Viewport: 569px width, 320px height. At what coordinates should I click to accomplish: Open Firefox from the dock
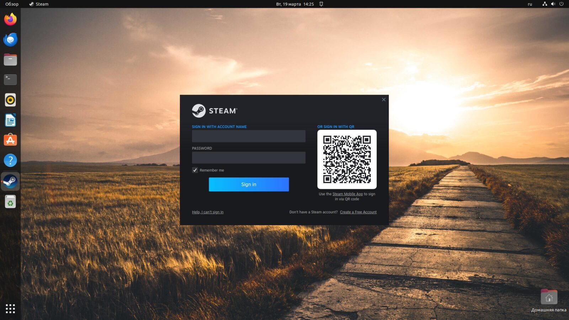click(10, 19)
